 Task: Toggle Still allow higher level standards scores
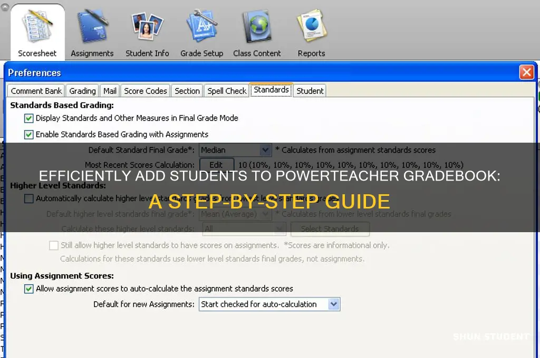[54, 245]
